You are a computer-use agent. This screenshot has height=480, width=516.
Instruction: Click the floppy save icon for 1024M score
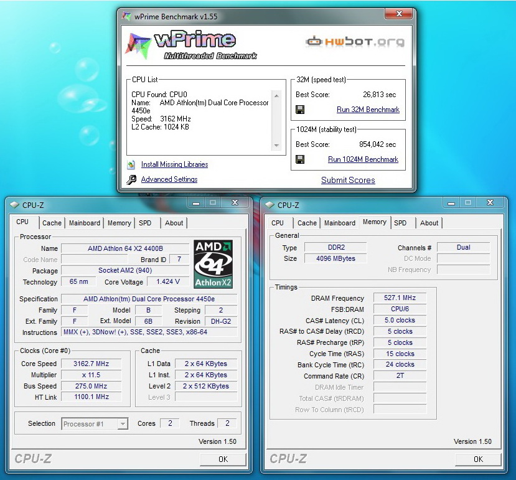pyautogui.click(x=300, y=159)
